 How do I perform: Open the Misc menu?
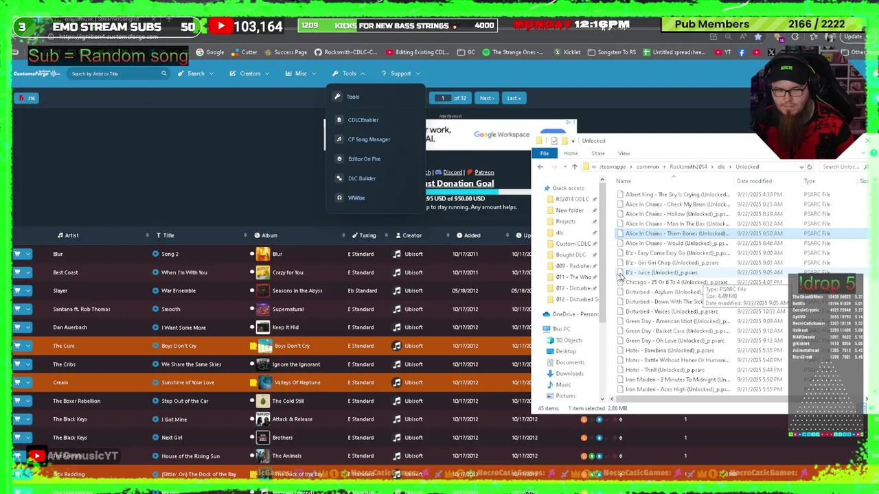coord(301,73)
